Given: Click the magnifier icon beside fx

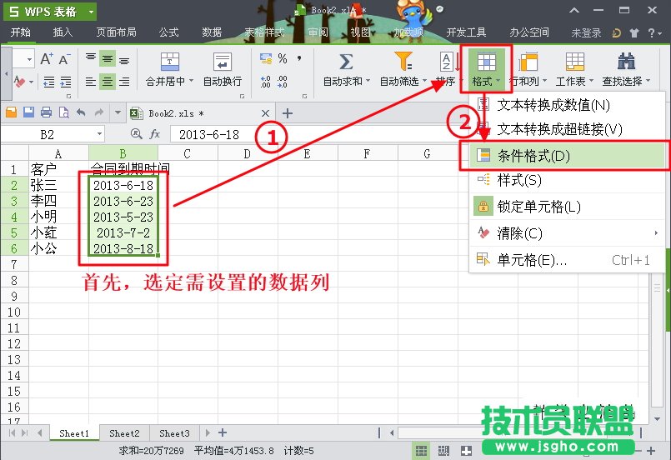Looking at the screenshot, I should (136, 134).
